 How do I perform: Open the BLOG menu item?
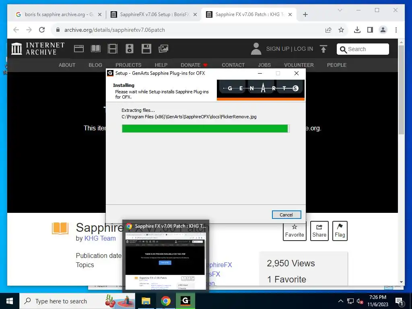coord(95,65)
